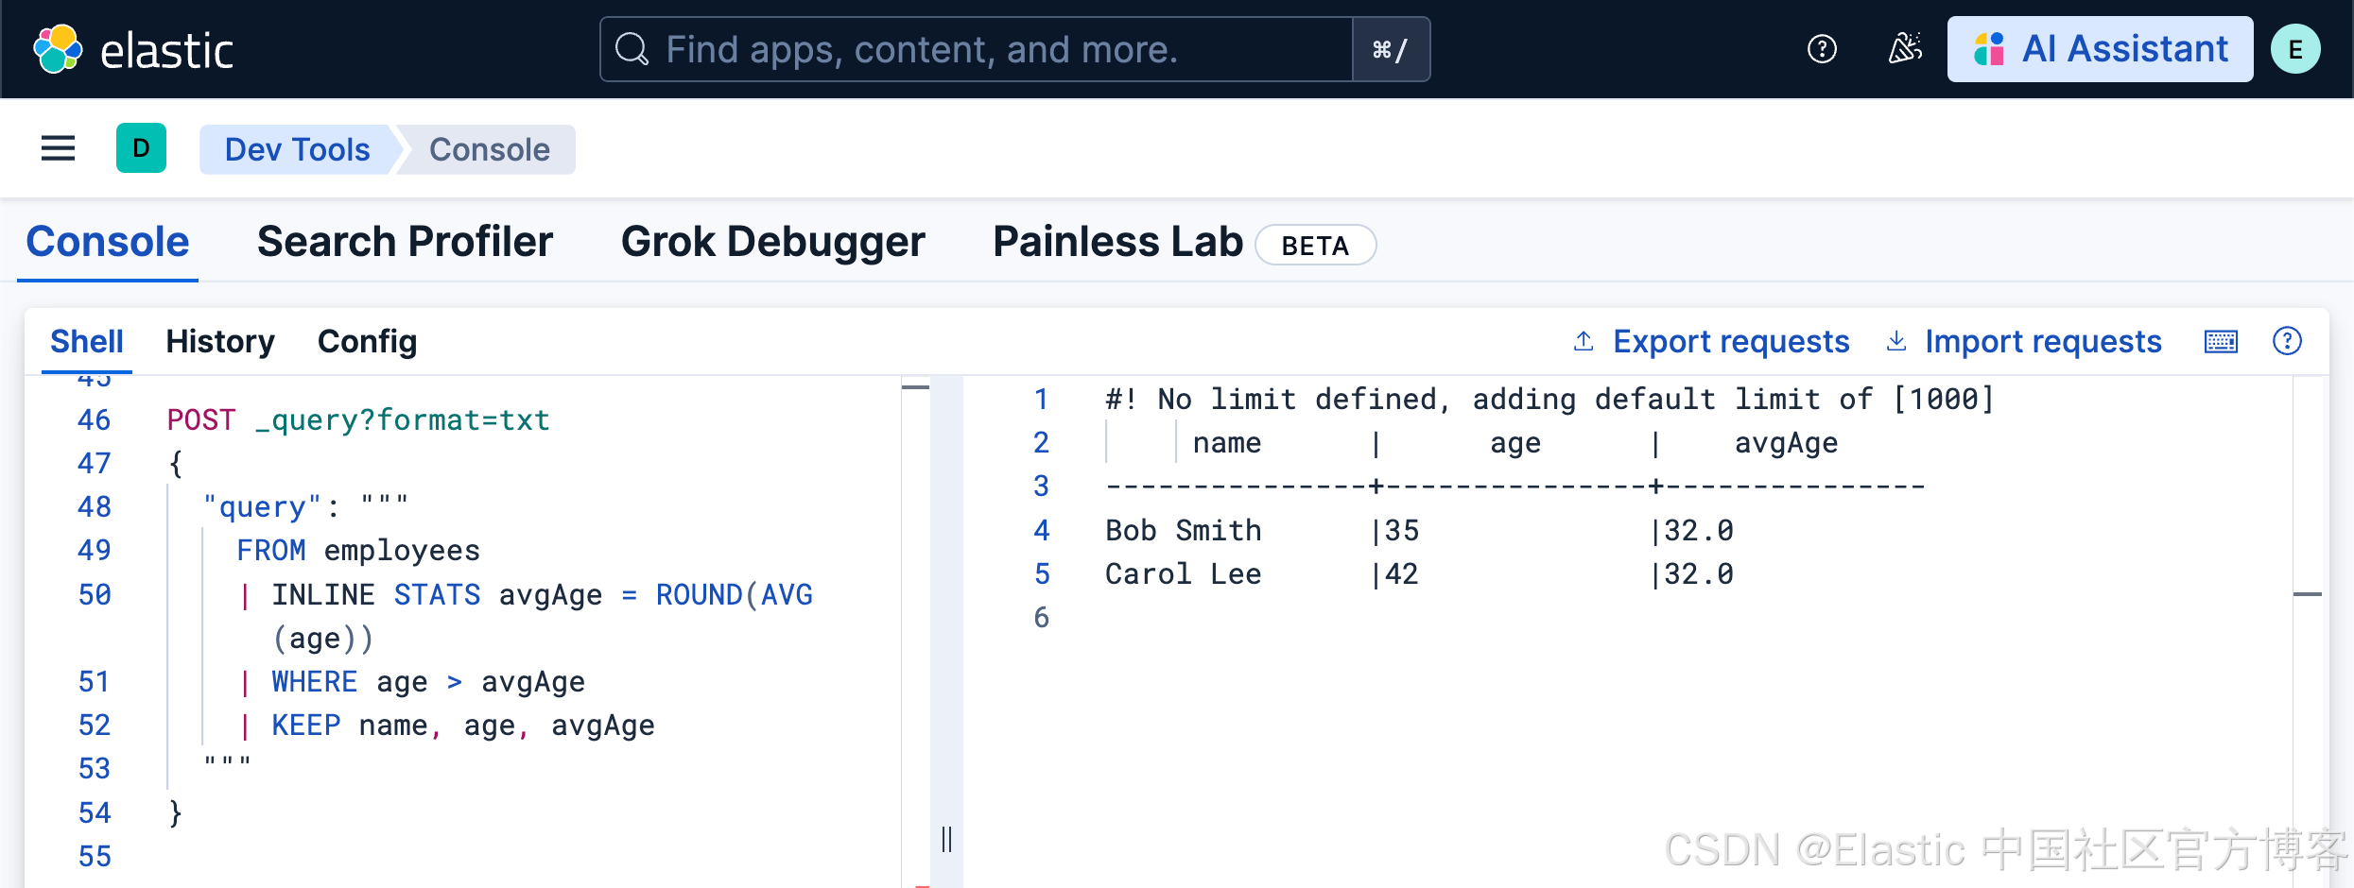
Task: Click the search magnifier icon
Action: [632, 49]
